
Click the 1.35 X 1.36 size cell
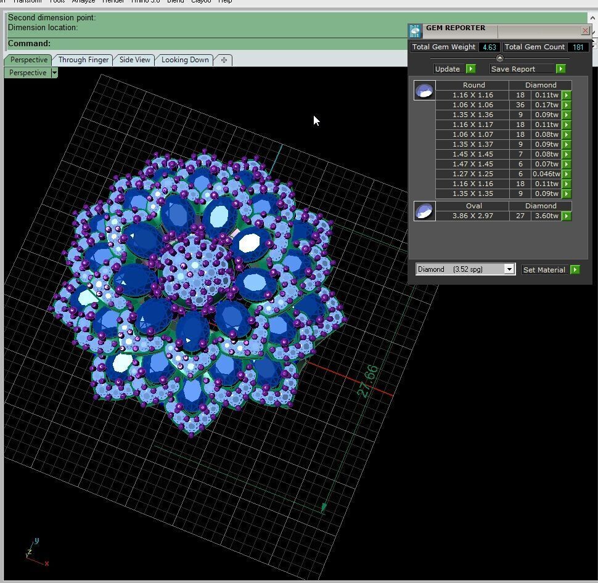pyautogui.click(x=472, y=115)
